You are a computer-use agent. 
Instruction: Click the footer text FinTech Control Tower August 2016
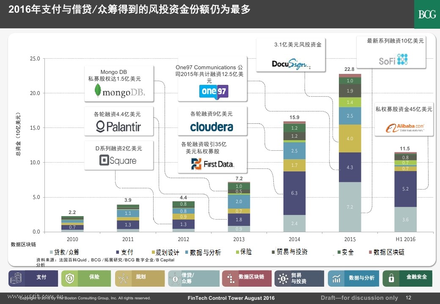(x=231, y=298)
